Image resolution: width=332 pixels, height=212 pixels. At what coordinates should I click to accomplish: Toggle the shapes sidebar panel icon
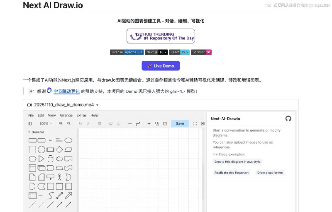(x=30, y=123)
